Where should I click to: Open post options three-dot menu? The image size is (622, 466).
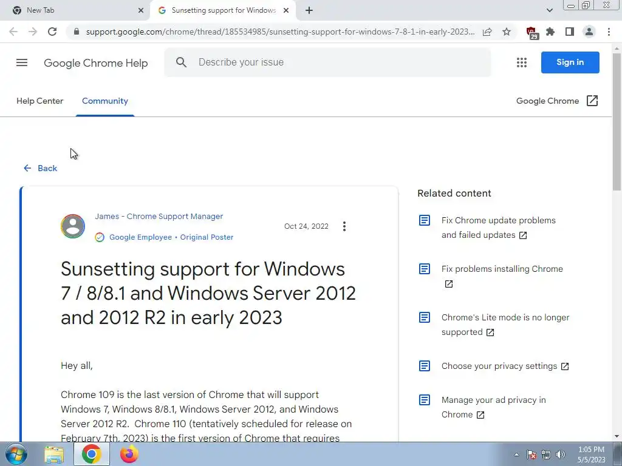point(344,226)
